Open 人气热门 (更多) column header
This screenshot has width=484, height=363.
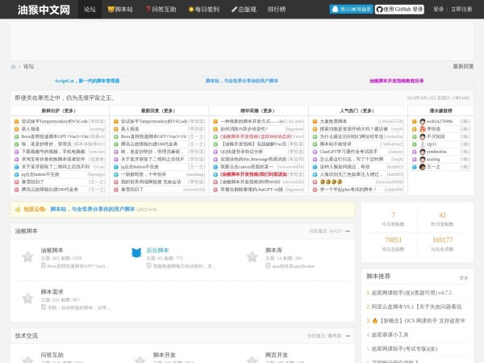tap(357, 111)
